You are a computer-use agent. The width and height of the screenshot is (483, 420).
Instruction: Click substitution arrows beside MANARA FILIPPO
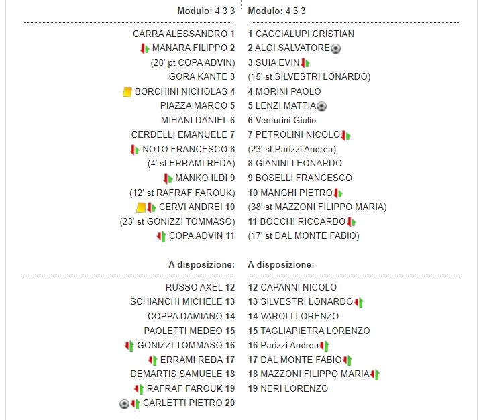point(144,48)
